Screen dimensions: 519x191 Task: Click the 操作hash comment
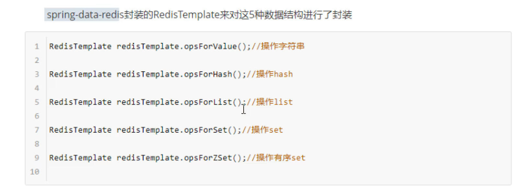(x=270, y=74)
